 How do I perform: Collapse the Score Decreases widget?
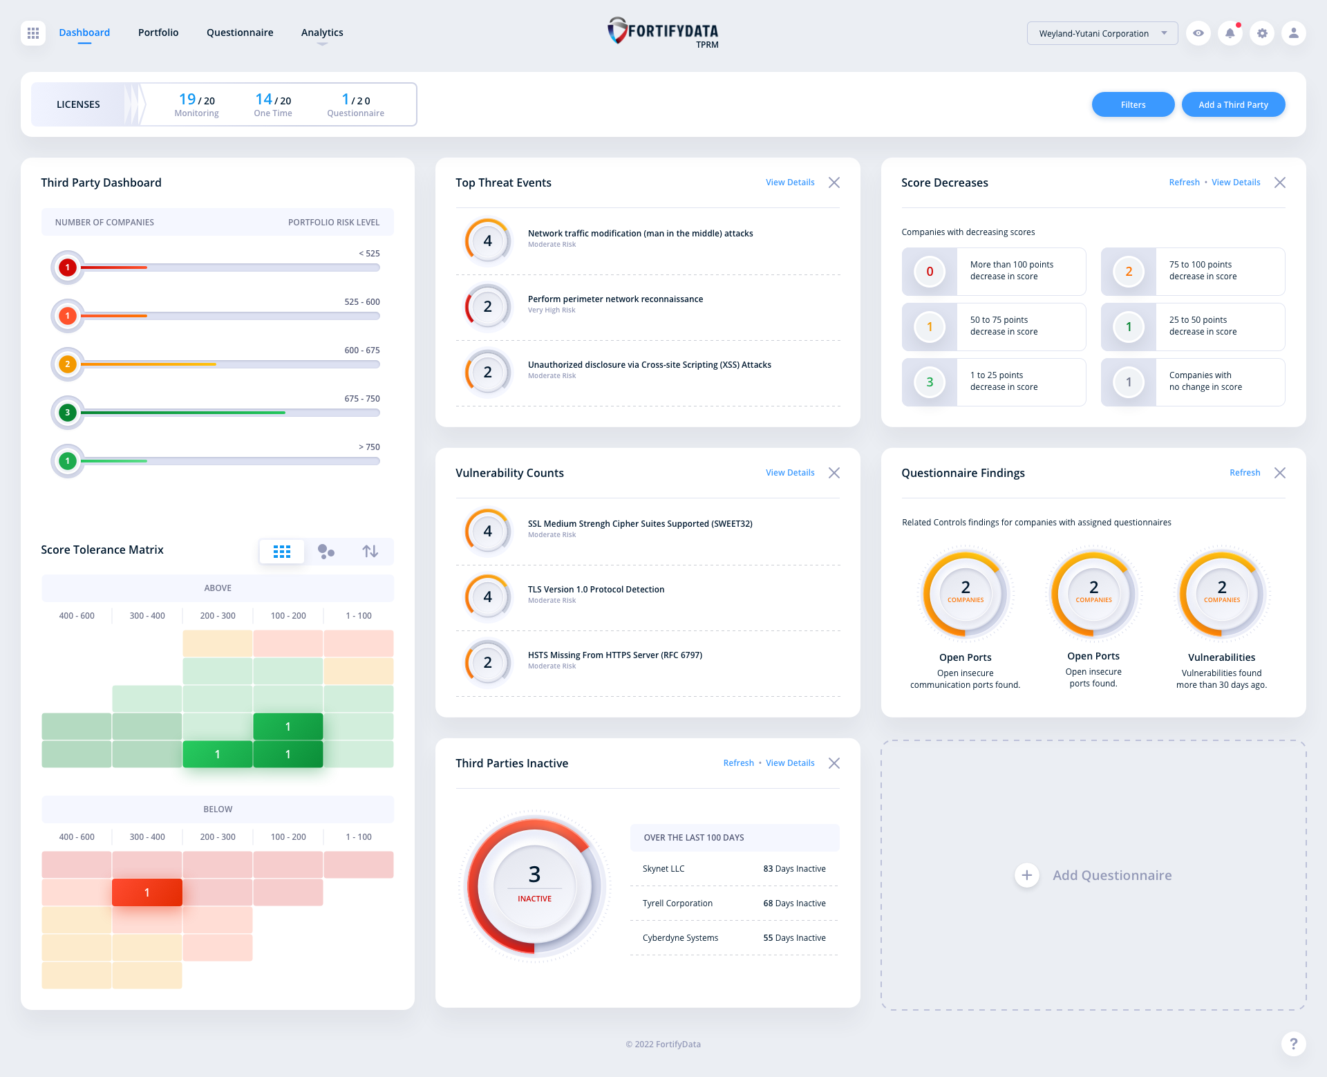(1279, 182)
